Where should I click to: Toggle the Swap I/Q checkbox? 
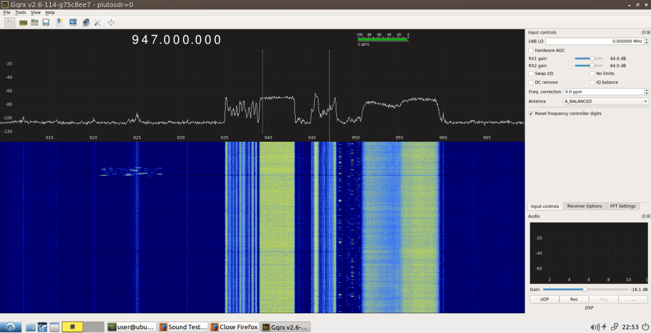[x=531, y=74]
